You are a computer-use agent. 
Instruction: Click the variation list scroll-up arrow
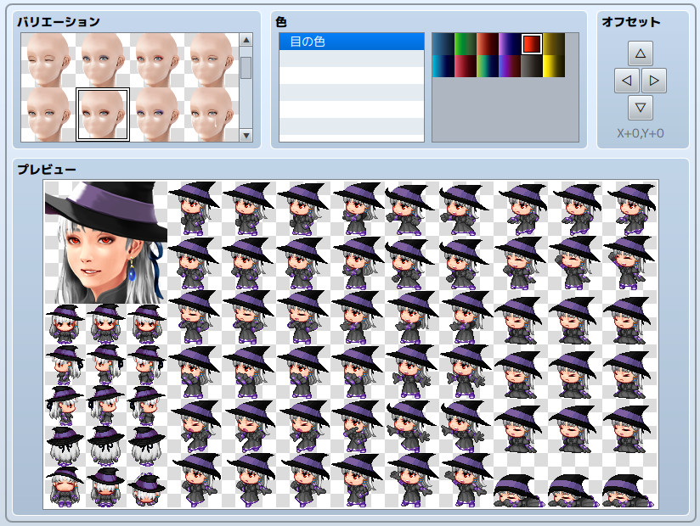point(246,39)
